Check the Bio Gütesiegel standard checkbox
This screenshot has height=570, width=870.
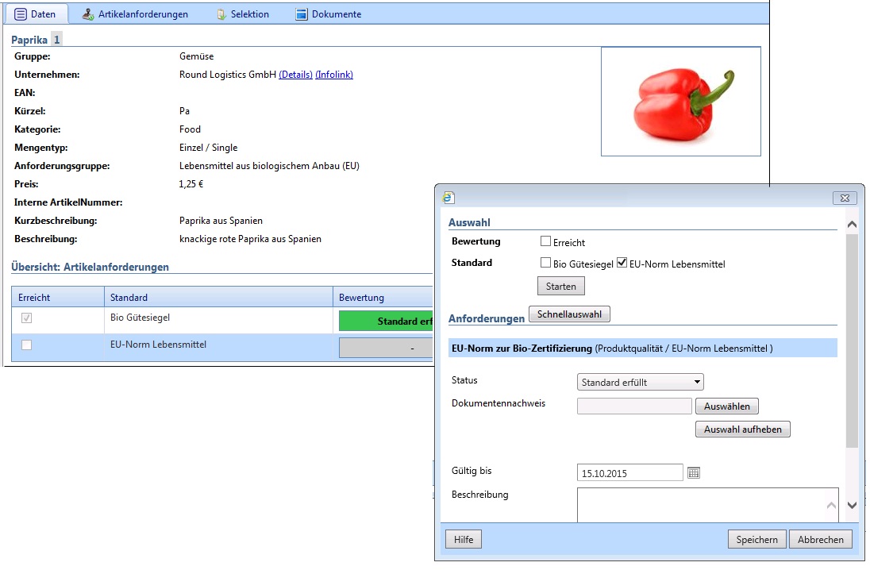click(x=545, y=263)
